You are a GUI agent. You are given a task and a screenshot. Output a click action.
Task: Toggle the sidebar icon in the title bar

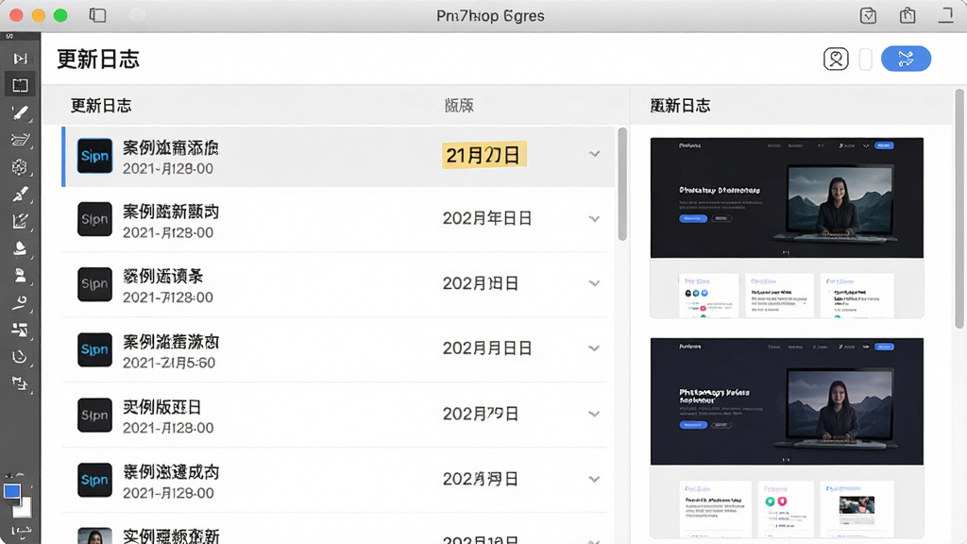[97, 15]
